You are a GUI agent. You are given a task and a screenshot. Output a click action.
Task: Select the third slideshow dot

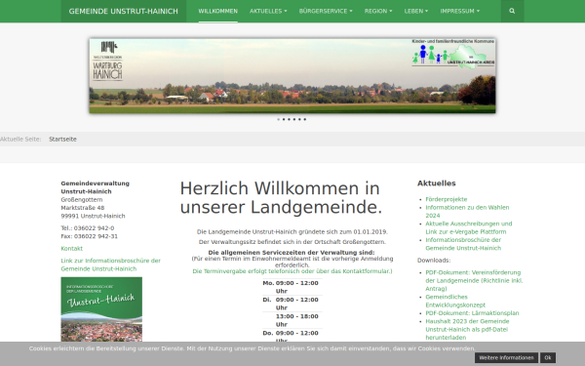point(289,119)
